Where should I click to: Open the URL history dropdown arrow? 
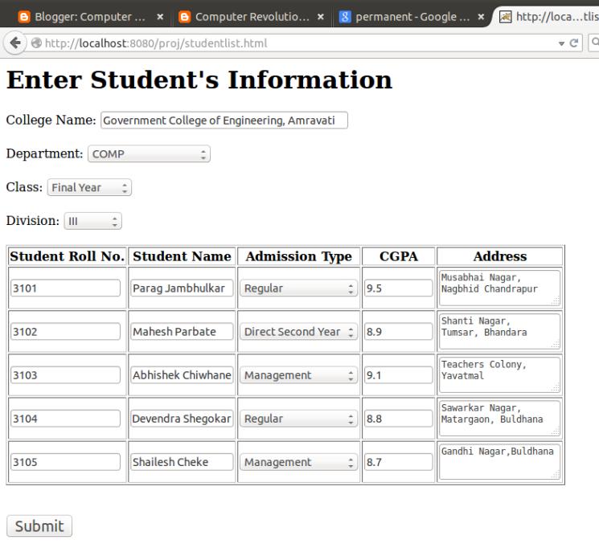[561, 43]
